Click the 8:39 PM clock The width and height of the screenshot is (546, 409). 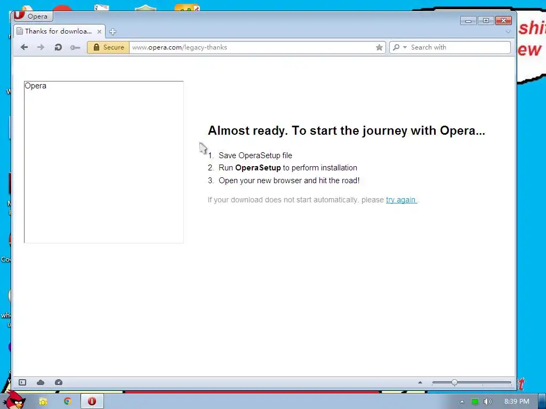pos(517,402)
